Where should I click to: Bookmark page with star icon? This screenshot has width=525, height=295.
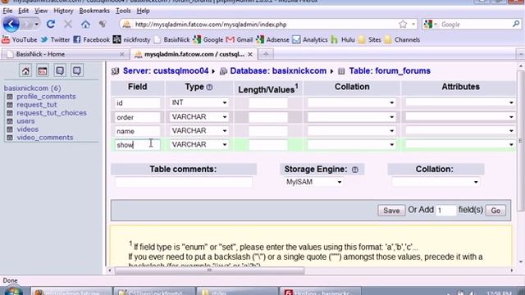pyautogui.click(x=403, y=24)
